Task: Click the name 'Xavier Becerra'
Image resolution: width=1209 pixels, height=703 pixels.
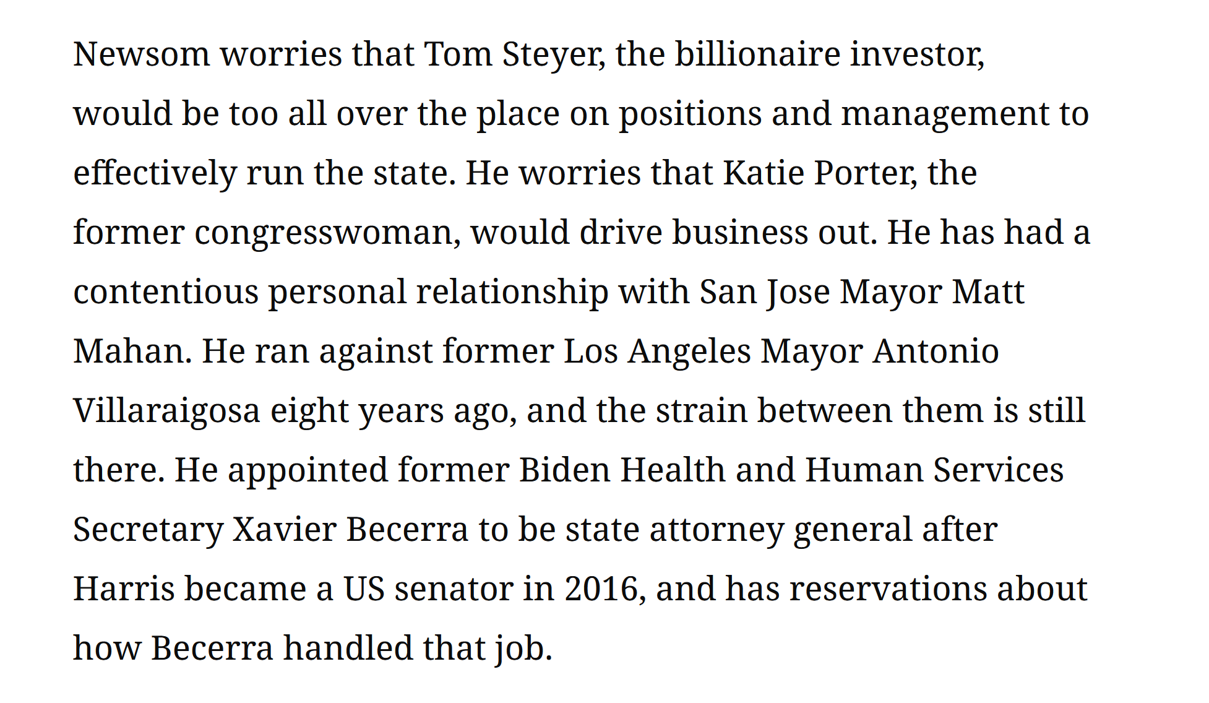Action: pos(350,529)
